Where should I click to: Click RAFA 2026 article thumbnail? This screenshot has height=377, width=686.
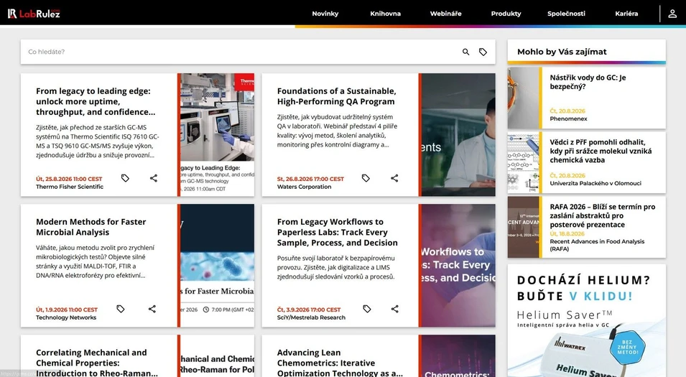pyautogui.click(x=523, y=227)
